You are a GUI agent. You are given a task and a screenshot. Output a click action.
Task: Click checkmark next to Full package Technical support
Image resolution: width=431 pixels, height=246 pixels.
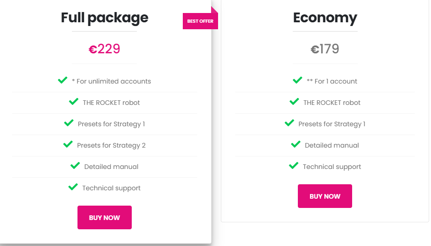tap(73, 187)
